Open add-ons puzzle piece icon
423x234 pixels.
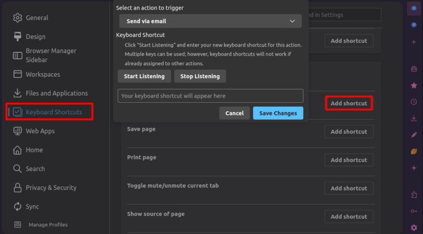pyautogui.click(x=413, y=194)
